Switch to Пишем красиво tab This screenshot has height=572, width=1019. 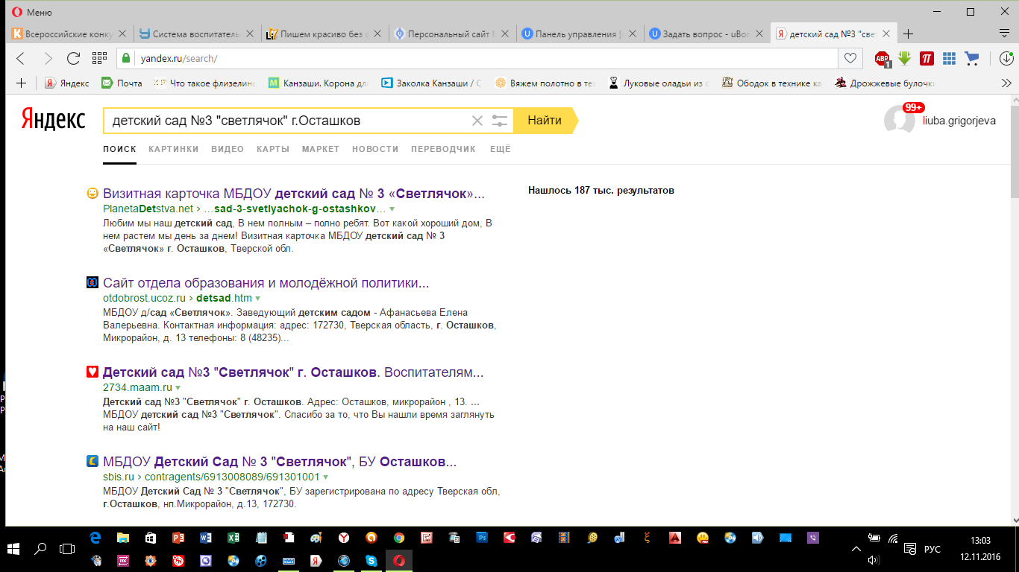(326, 34)
